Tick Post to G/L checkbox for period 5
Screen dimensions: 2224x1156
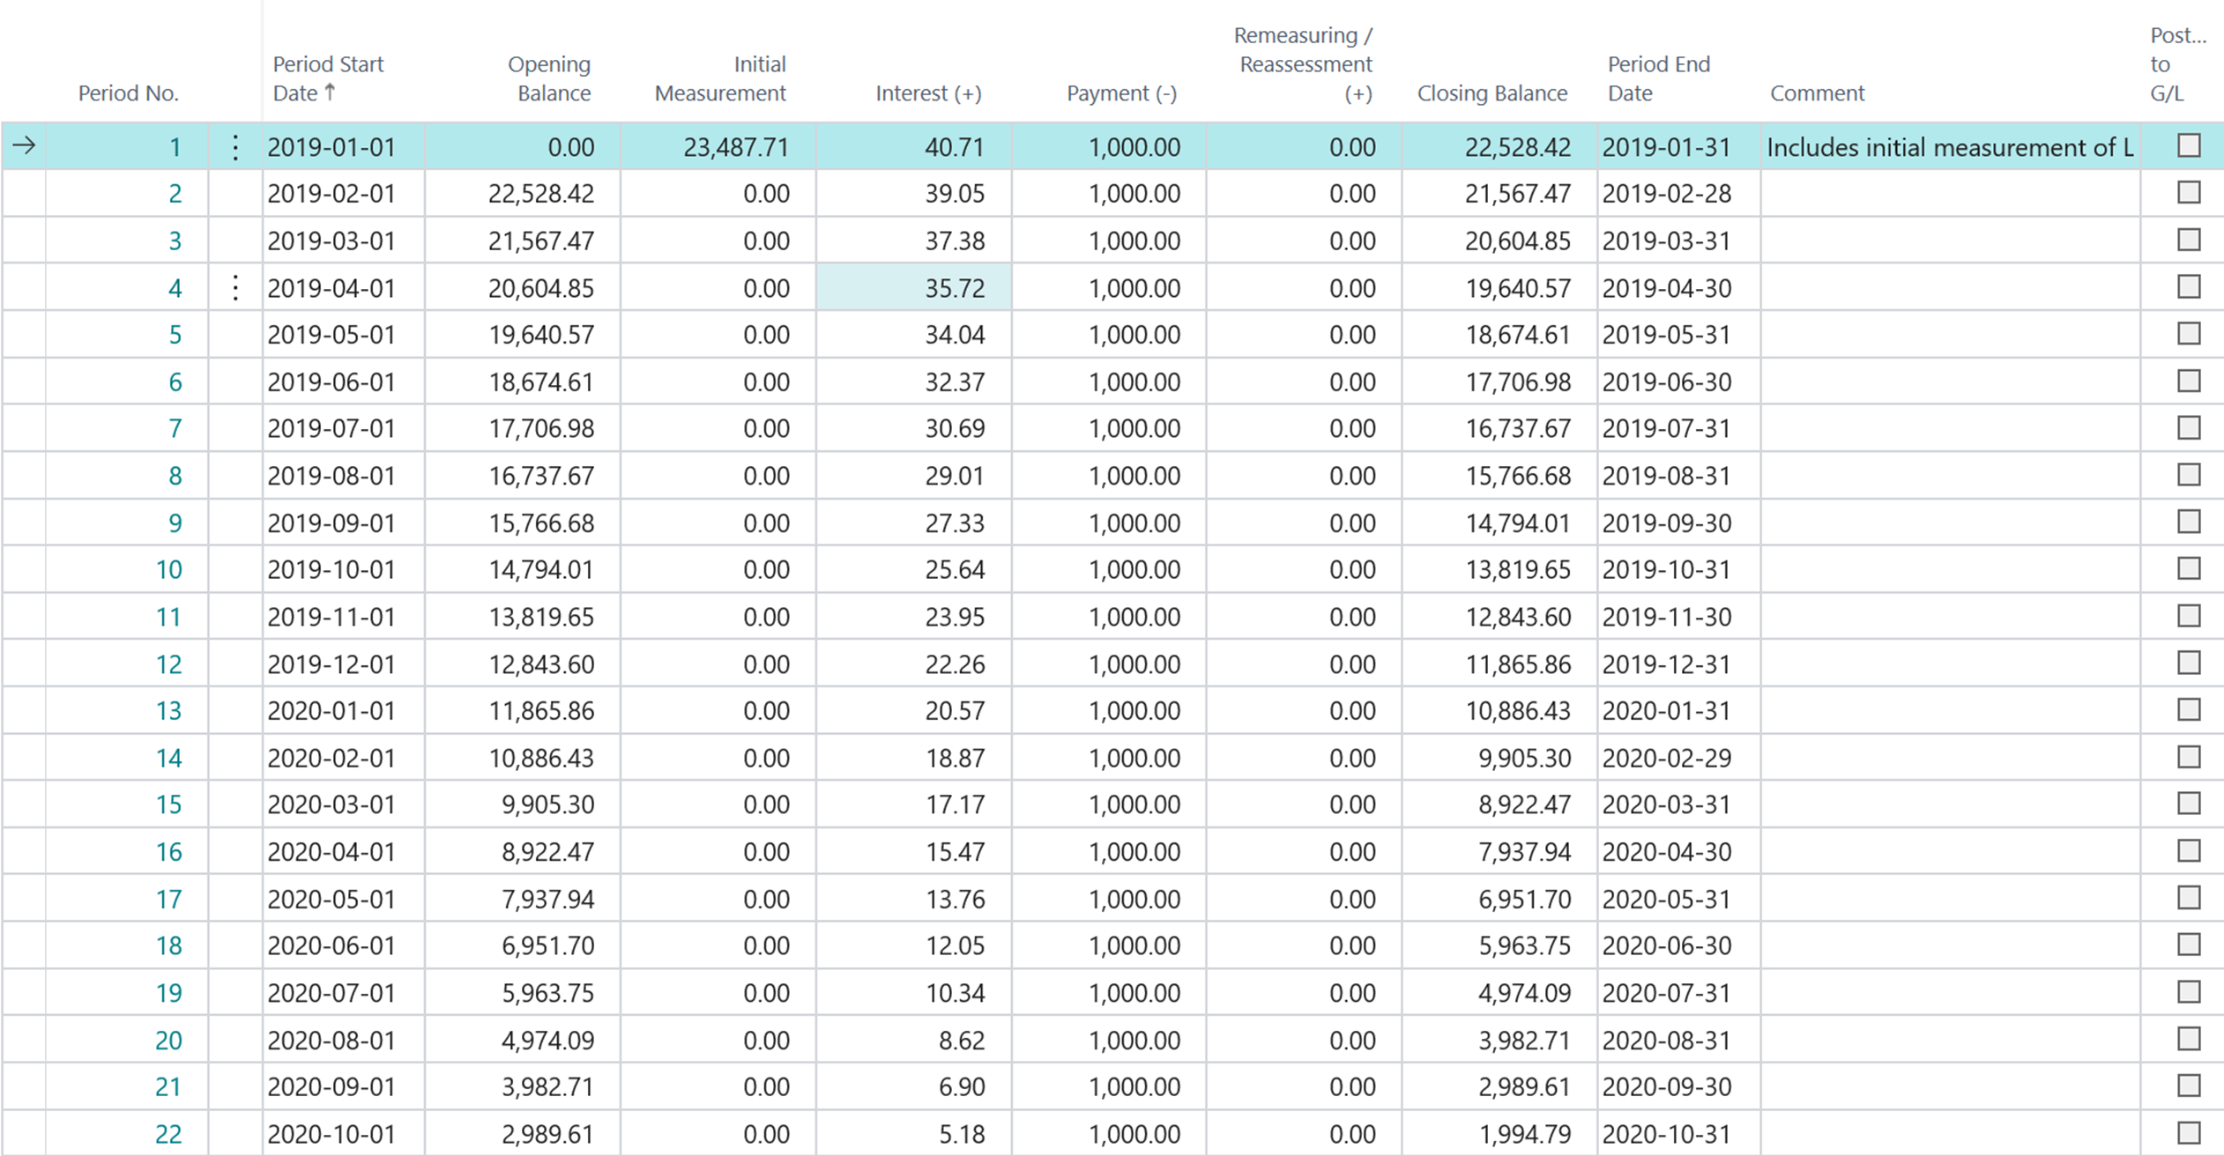pos(2189,333)
